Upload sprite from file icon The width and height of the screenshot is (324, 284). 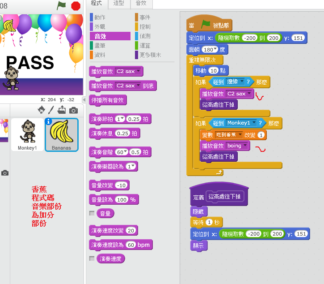[62, 110]
